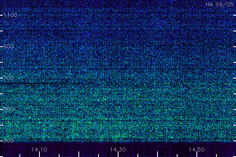Click tick mark below 14:50 label
This screenshot has width=236, height=157.
(197, 154)
